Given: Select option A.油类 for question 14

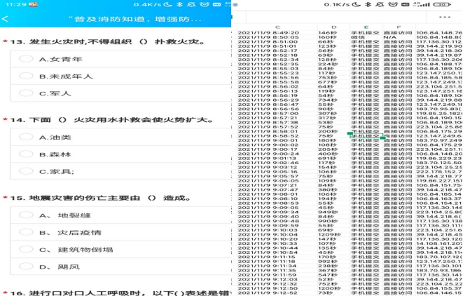Looking at the screenshot, I should [27, 137].
